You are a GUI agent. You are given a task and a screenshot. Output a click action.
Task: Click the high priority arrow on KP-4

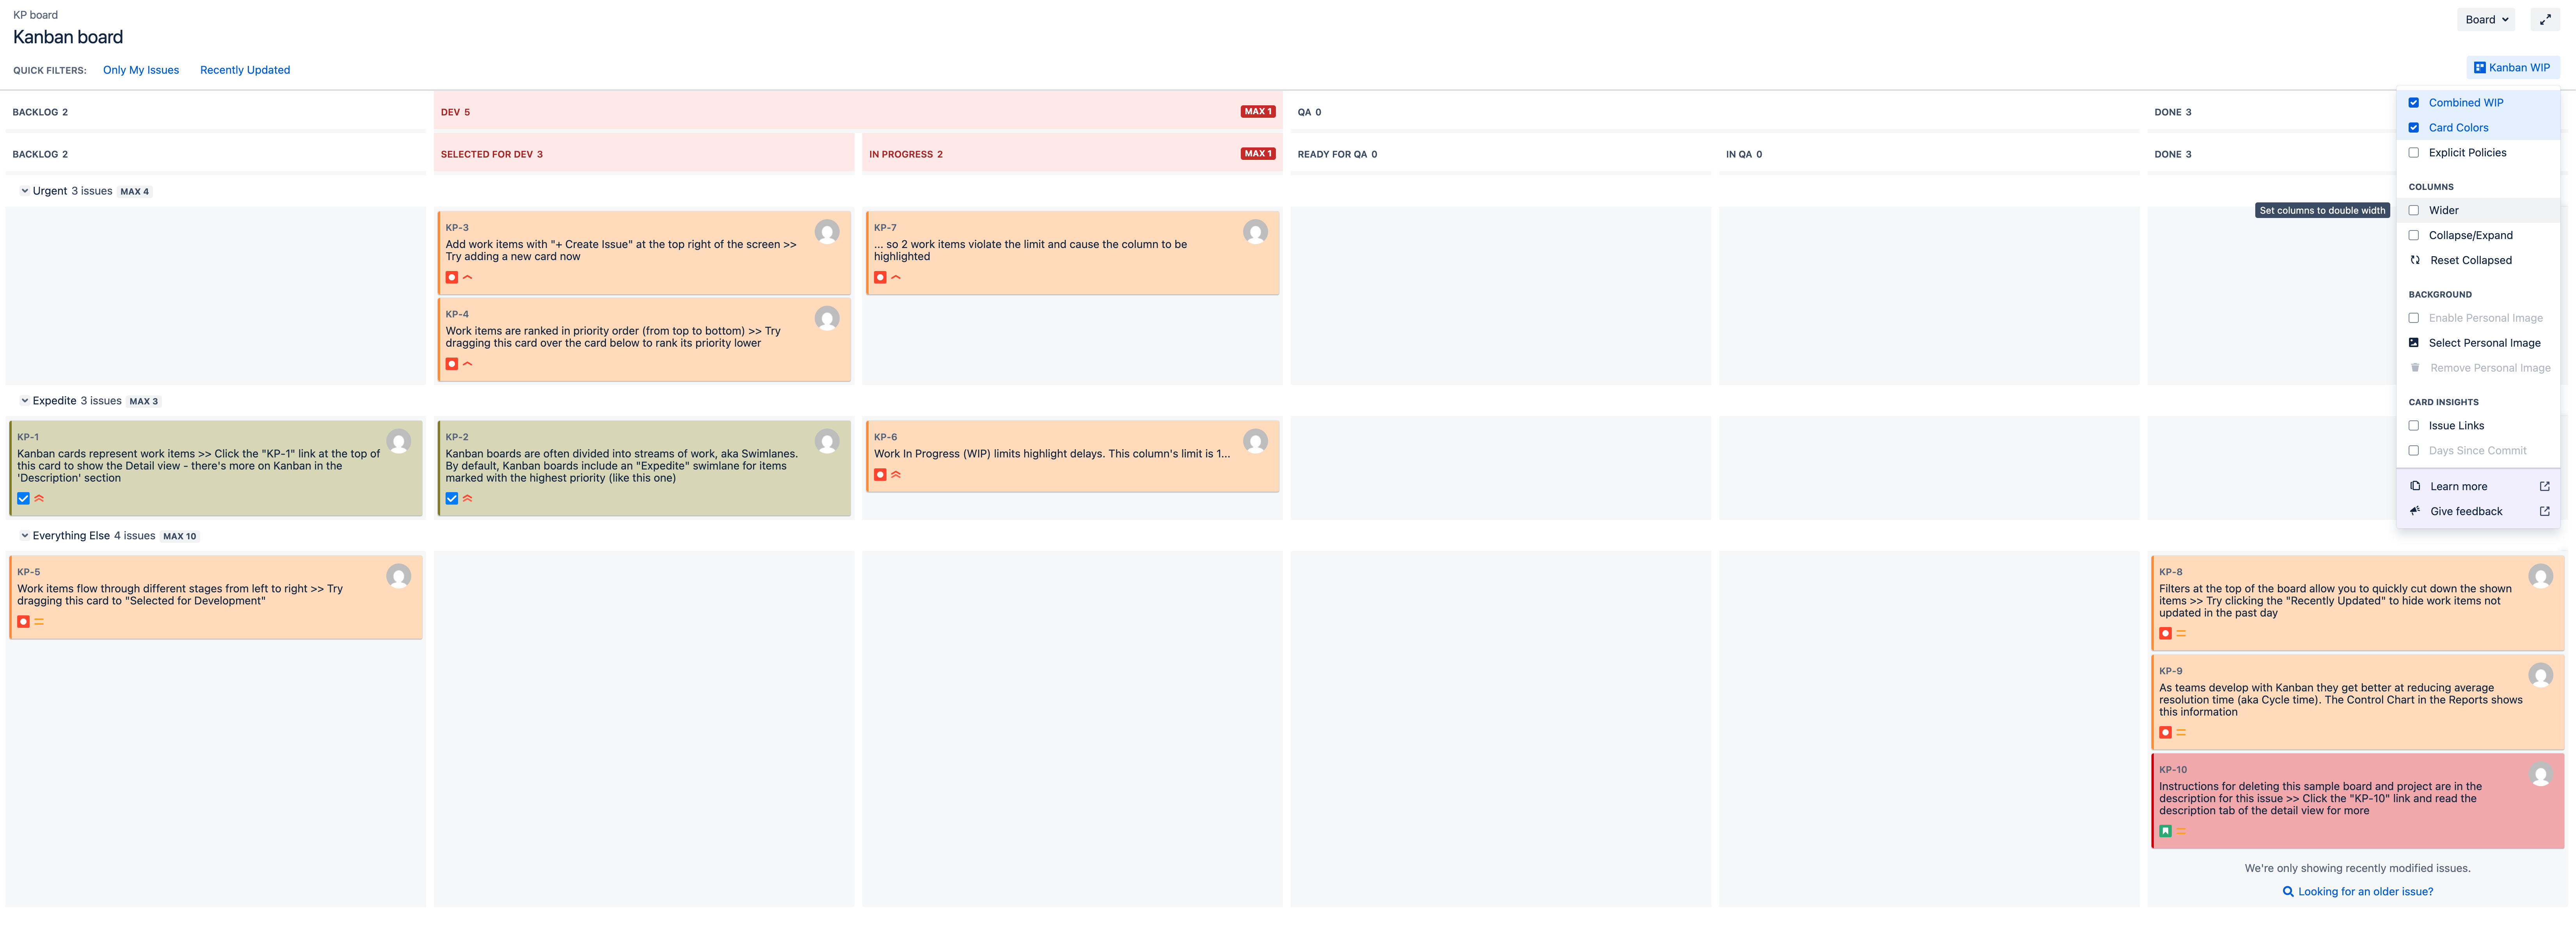(x=468, y=365)
